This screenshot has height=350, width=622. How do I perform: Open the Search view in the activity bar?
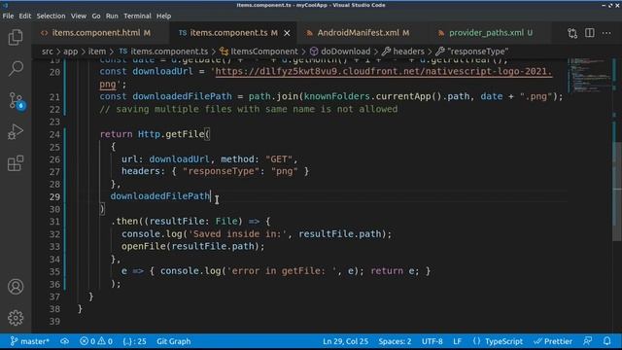pyautogui.click(x=16, y=69)
